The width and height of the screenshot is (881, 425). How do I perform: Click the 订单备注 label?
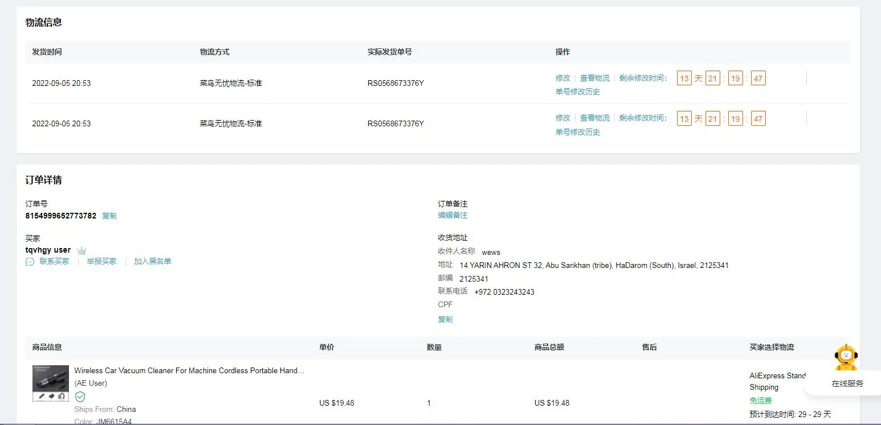tap(453, 204)
